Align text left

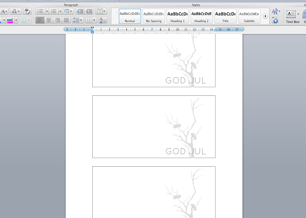(40, 20)
